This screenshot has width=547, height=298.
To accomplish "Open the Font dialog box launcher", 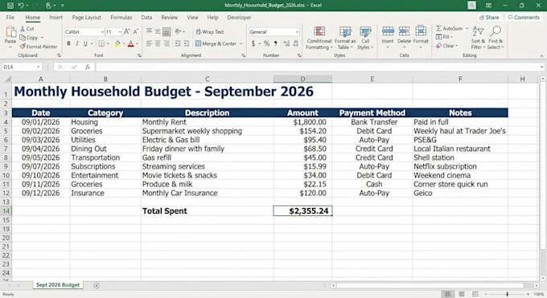I will [x=139, y=55].
